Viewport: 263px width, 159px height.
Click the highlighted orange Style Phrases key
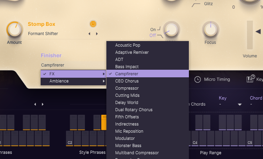(104, 122)
